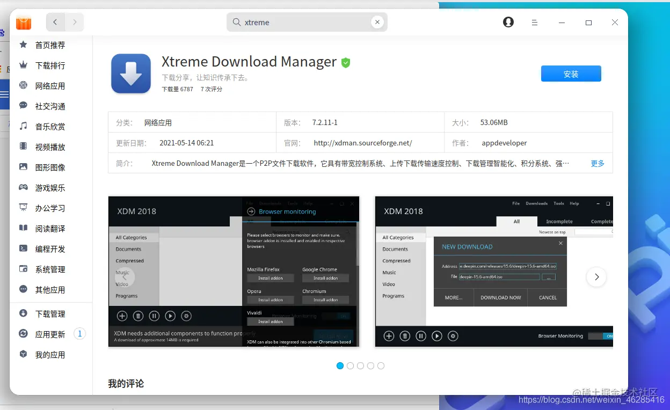Click the presentation icon beside 办公学习

(23, 208)
